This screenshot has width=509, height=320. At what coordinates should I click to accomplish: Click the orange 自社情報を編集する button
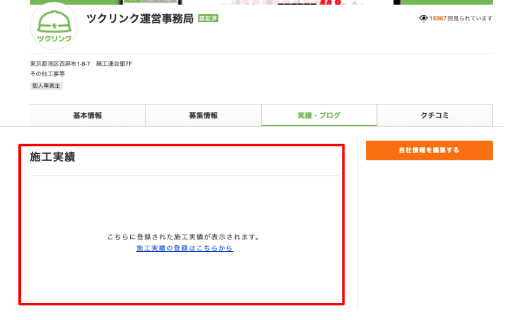pyautogui.click(x=429, y=150)
